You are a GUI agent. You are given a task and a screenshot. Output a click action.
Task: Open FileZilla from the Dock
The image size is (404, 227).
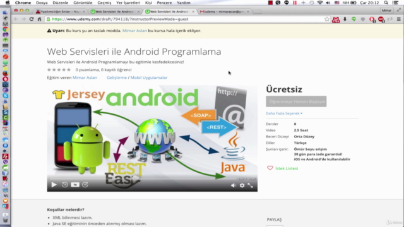coord(5,156)
